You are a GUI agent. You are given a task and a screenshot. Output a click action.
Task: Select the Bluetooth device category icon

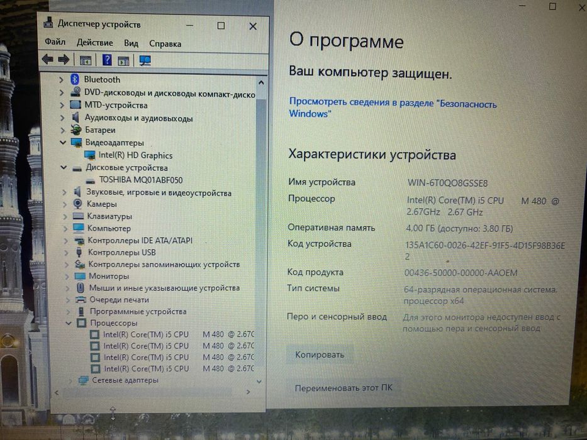pyautogui.click(x=75, y=79)
